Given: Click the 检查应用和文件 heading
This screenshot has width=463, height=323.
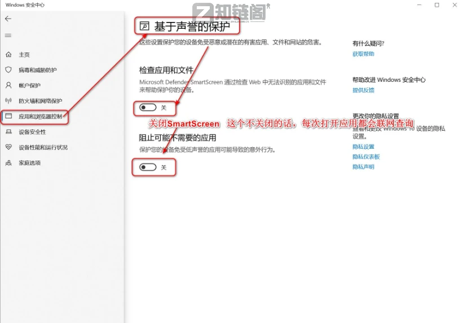Looking at the screenshot, I should pos(166,70).
